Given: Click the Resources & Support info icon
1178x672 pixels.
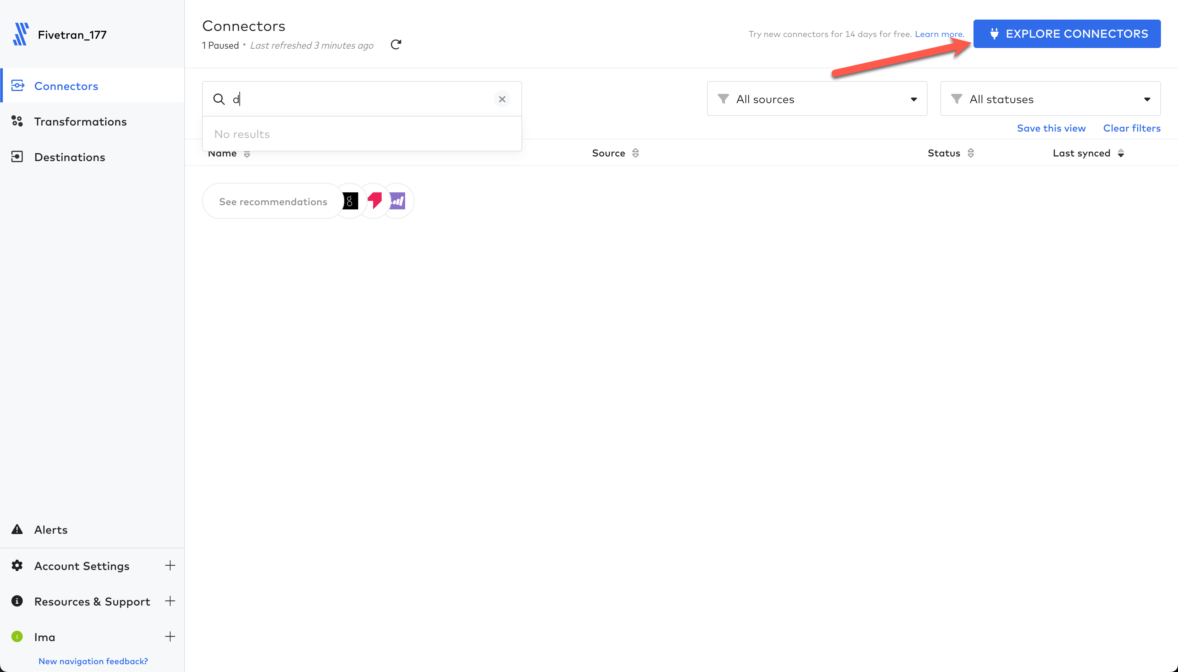Looking at the screenshot, I should [17, 601].
